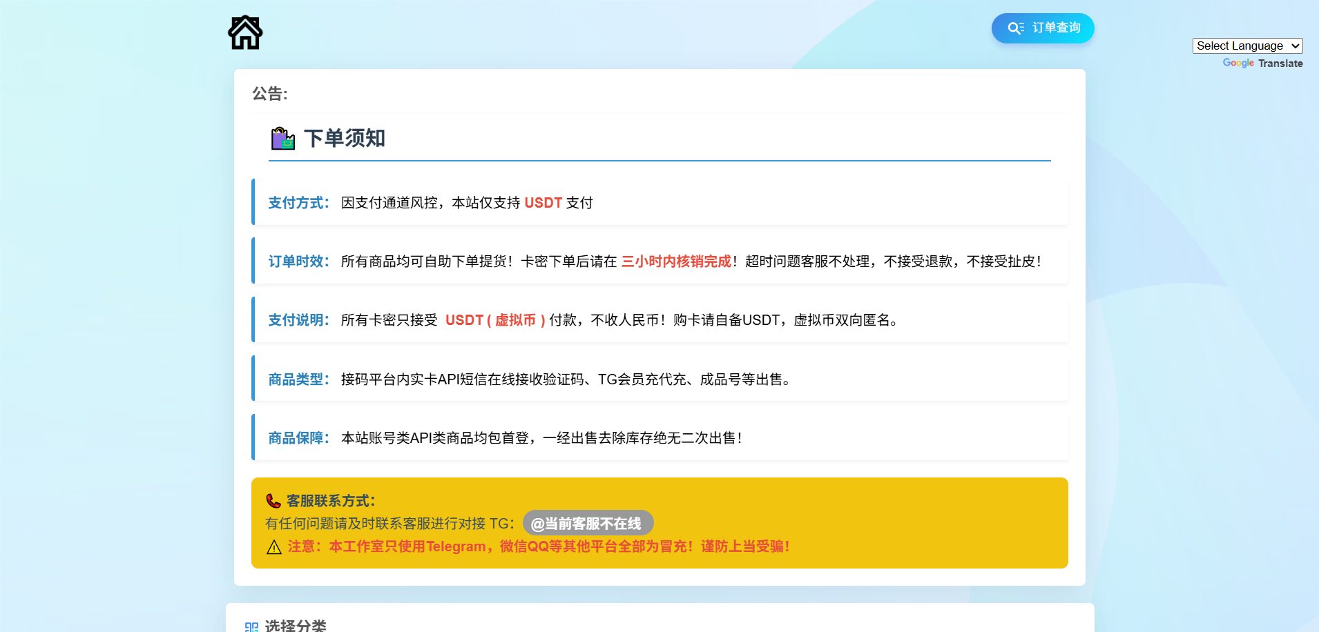Click the red 三小时内核销完成 text
1319x632 pixels.
pyautogui.click(x=676, y=261)
